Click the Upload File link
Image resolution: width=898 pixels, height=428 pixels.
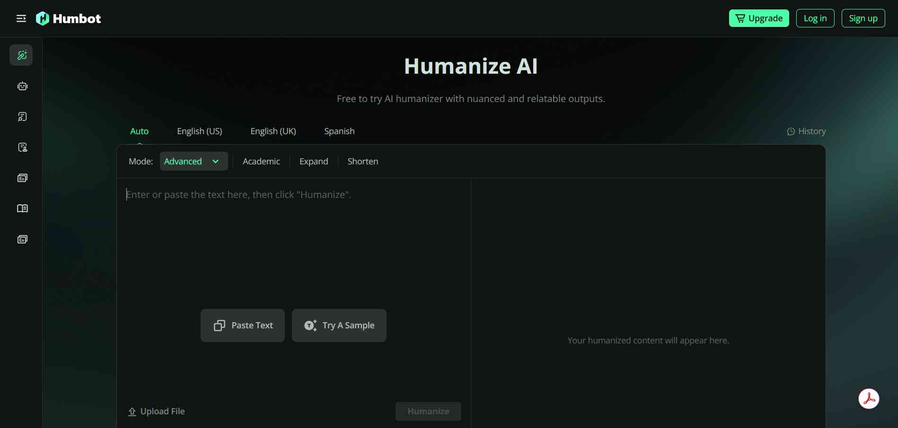pyautogui.click(x=157, y=411)
